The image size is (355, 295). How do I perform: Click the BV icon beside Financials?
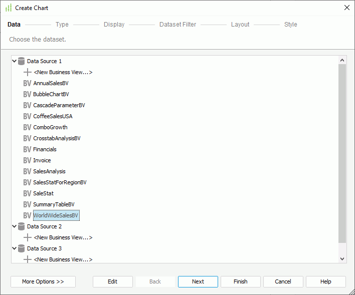point(27,149)
